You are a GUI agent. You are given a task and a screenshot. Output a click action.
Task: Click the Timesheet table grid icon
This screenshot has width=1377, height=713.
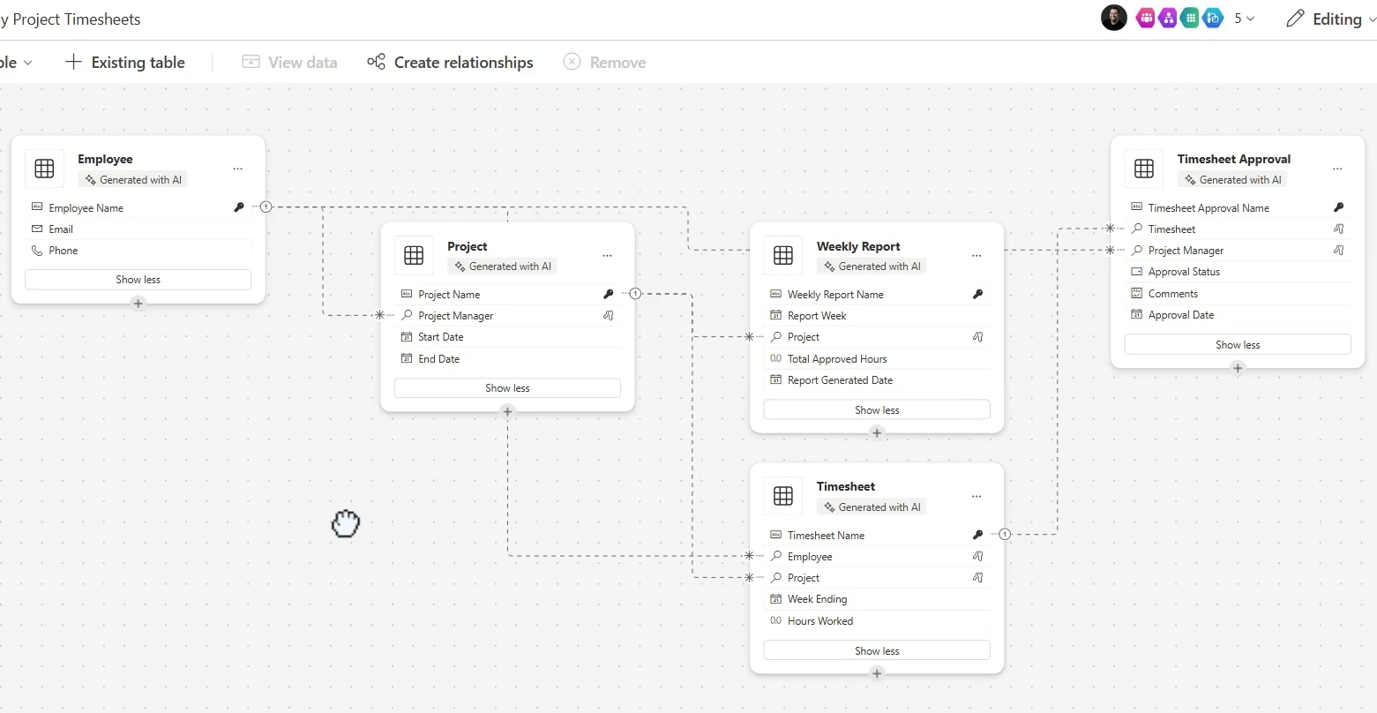(x=783, y=497)
